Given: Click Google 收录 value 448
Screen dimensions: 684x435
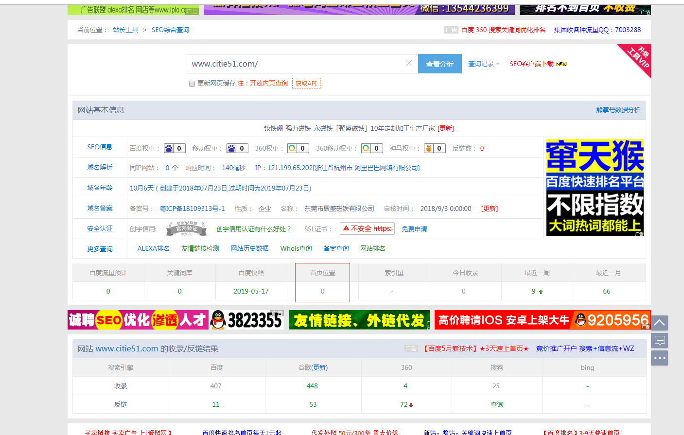Looking at the screenshot, I should pos(312,386).
